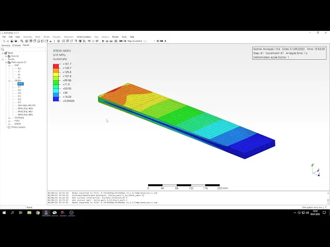Open the Help menu
Screen dimensions: 330x247
click(132, 37)
